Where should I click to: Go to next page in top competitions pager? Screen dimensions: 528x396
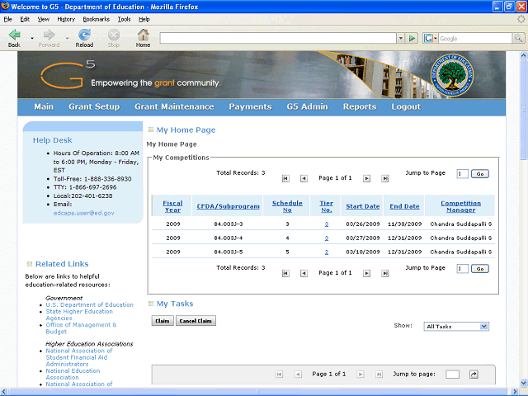[x=366, y=178]
